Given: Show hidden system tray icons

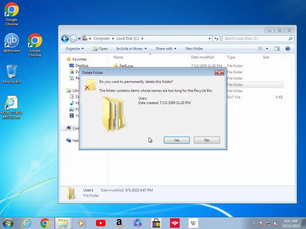Looking at the screenshot, I should click(x=254, y=223).
